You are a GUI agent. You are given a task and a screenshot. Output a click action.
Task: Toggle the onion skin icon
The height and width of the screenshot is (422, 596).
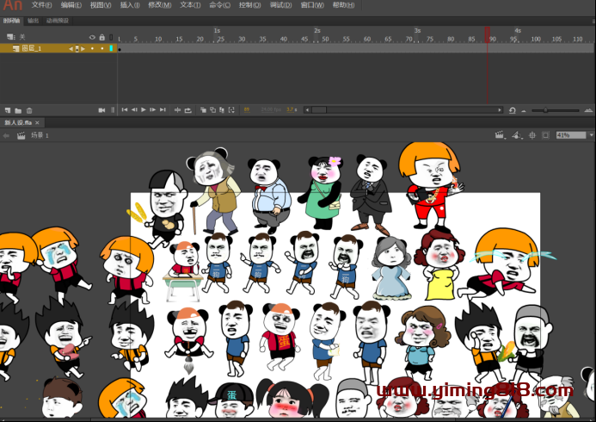[x=203, y=110]
